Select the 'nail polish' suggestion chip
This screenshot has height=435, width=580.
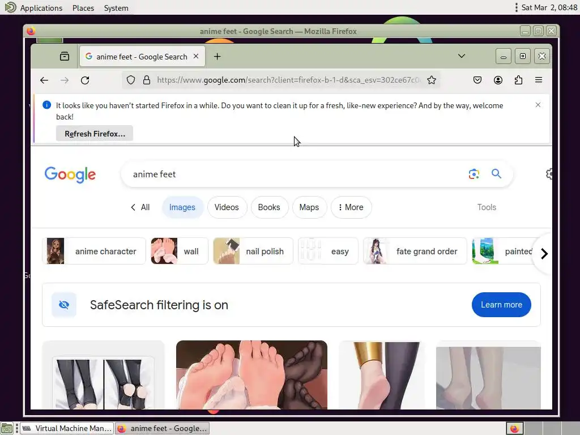253,251
